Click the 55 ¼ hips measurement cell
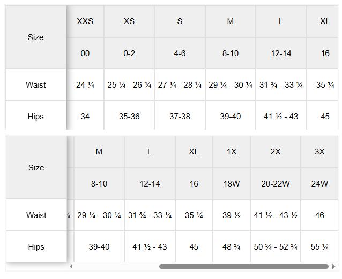Screen dimensions: 342x279 coord(319,246)
